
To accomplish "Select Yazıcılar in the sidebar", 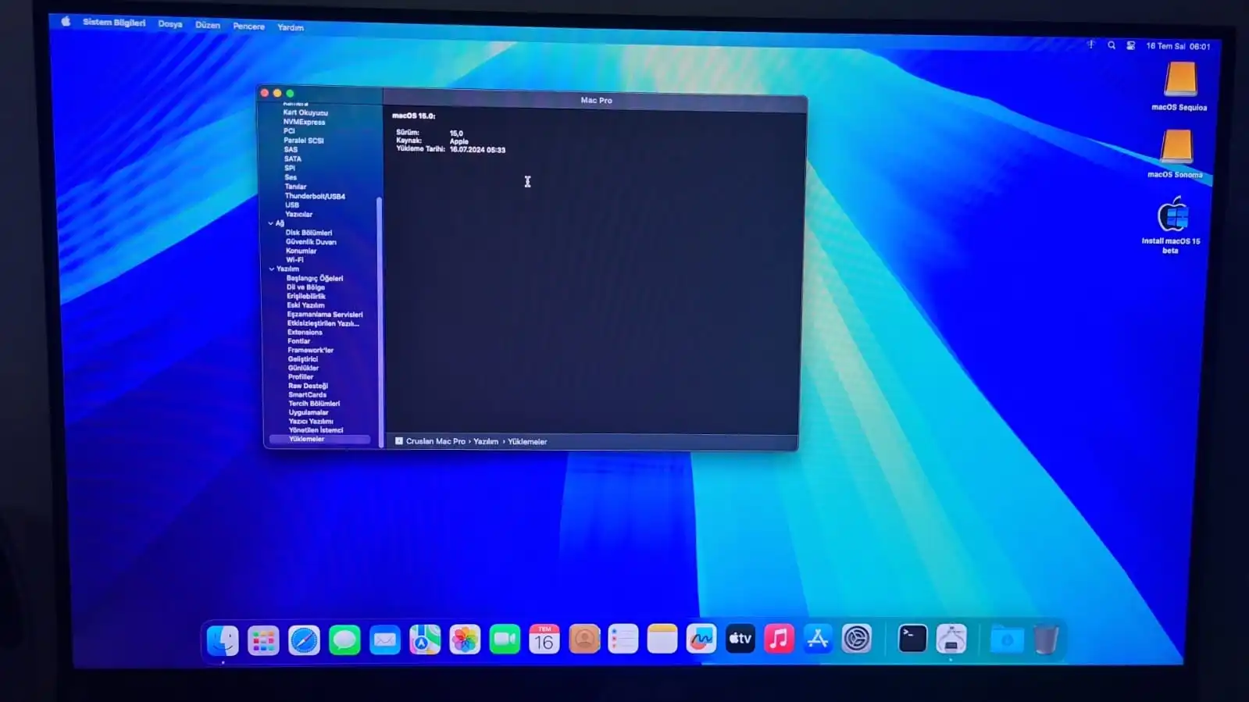I will tap(299, 214).
